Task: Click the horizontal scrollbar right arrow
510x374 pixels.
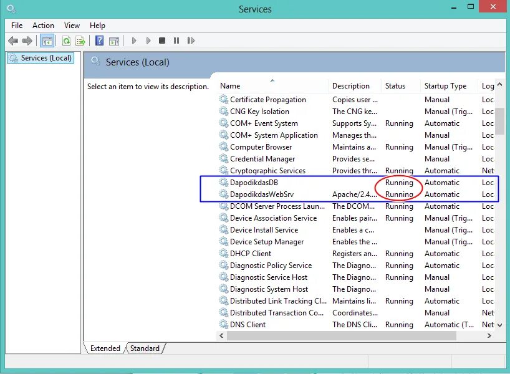Action: [x=489, y=335]
